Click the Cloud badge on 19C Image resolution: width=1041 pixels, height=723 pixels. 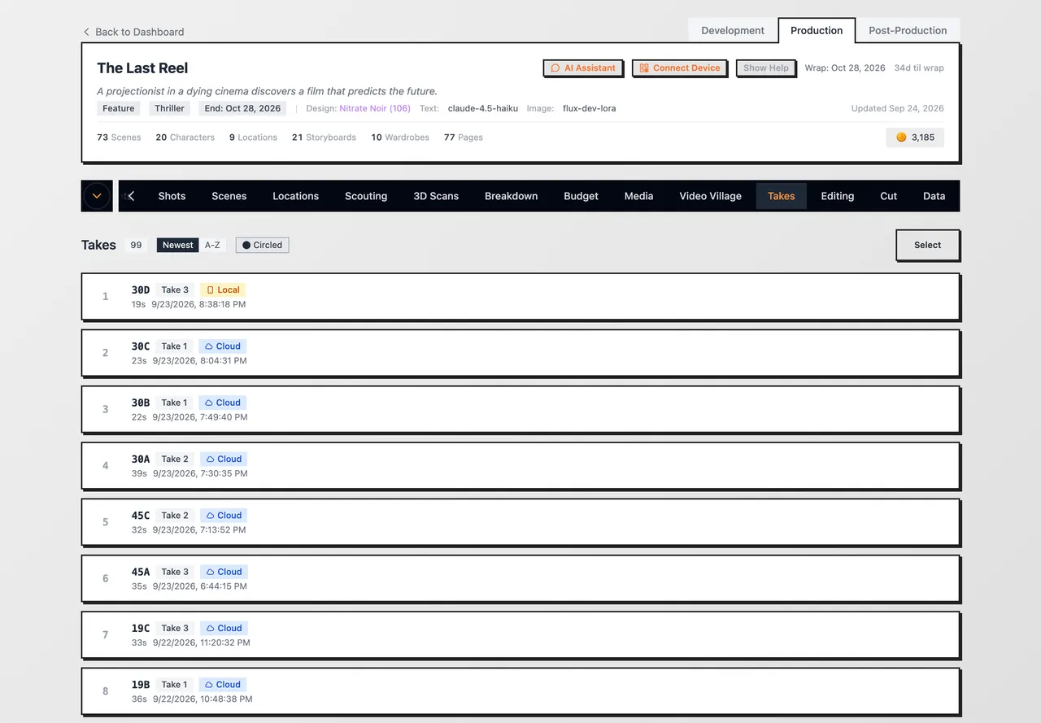pos(224,628)
